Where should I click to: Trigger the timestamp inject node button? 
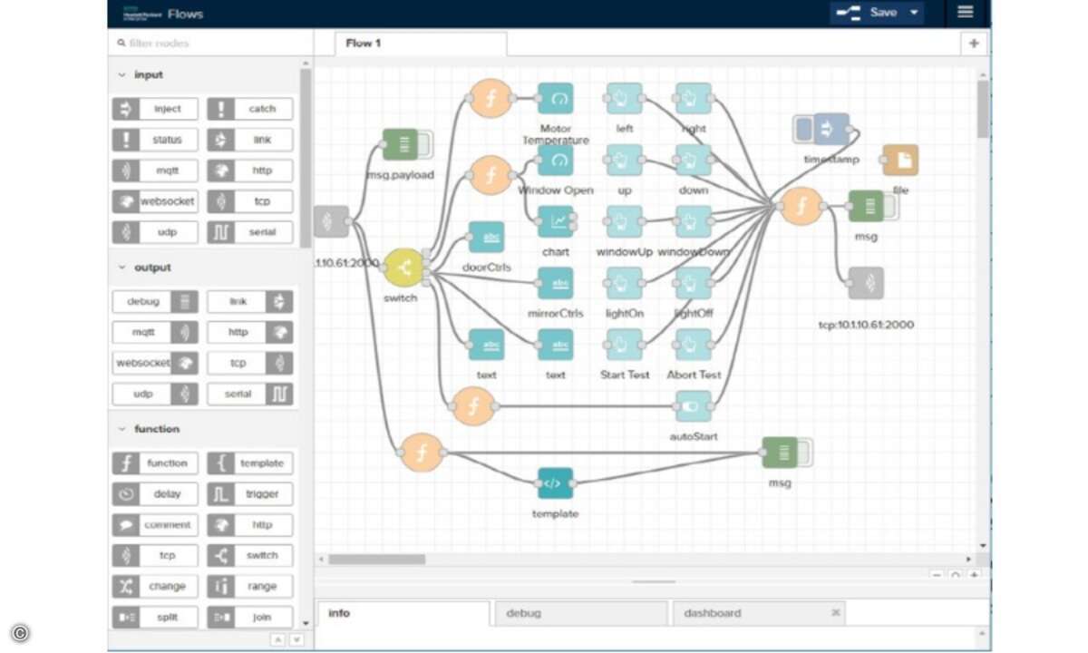point(803,130)
